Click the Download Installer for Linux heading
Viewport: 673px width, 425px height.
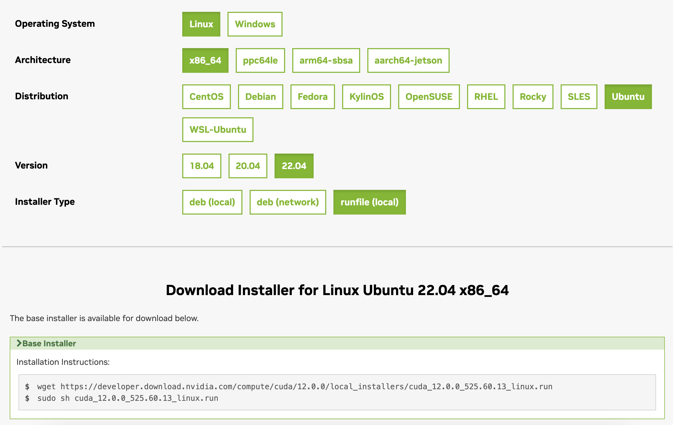coord(337,290)
